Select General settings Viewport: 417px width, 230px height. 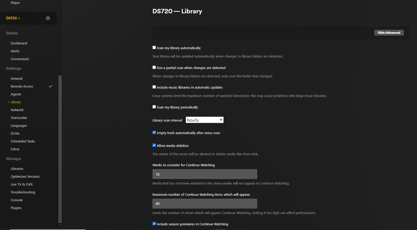tap(17, 79)
